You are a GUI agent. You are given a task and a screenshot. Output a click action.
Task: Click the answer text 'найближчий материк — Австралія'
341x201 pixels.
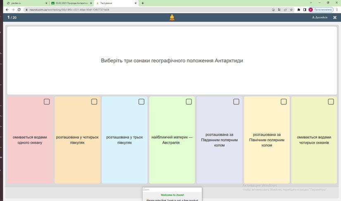[x=172, y=140]
